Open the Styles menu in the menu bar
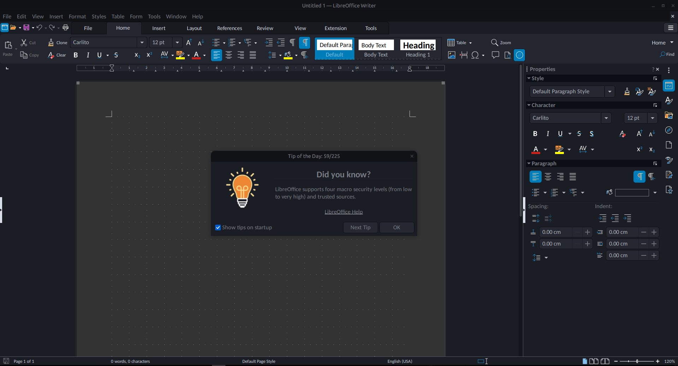 coord(99,17)
